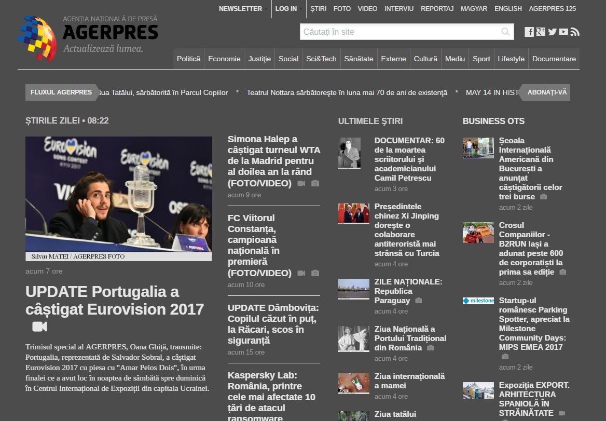606x421 pixels.
Task: Go to REPORTAJ in top navigation
Action: [x=437, y=8]
